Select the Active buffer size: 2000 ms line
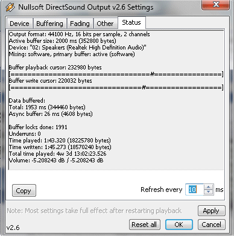 click(63, 41)
